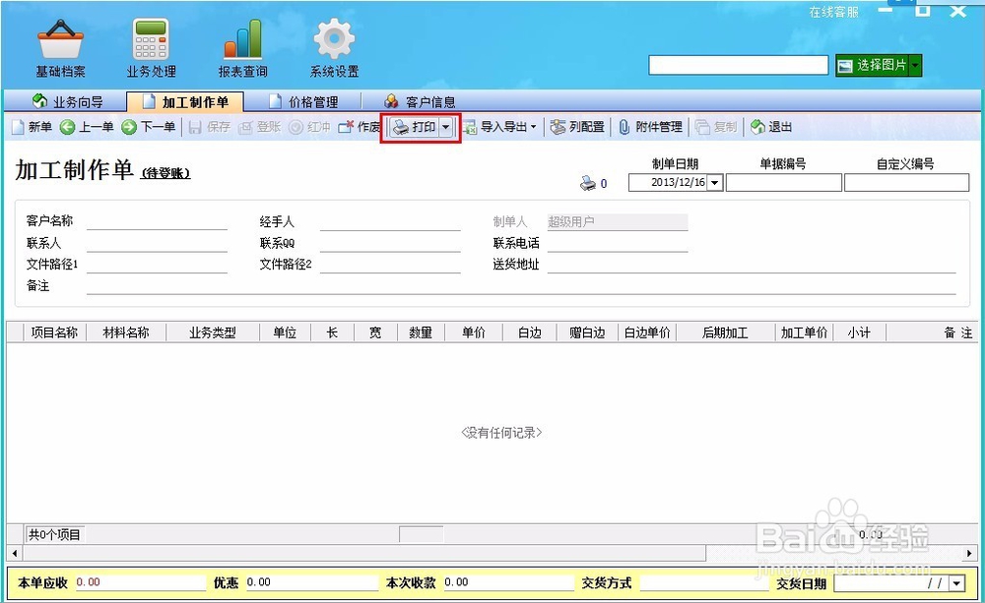Open 附件管理 attachment manager
The height and width of the screenshot is (603, 985).
click(x=653, y=126)
